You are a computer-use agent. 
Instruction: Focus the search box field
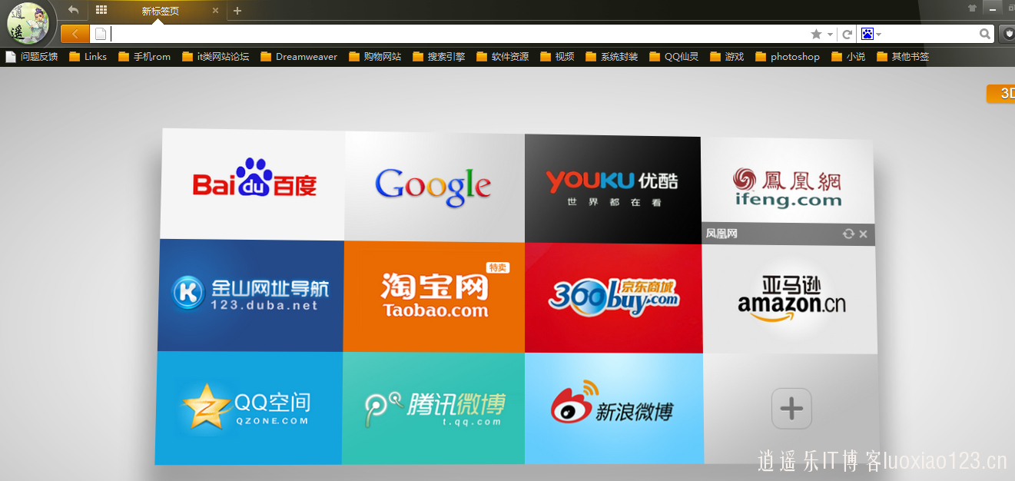click(930, 34)
